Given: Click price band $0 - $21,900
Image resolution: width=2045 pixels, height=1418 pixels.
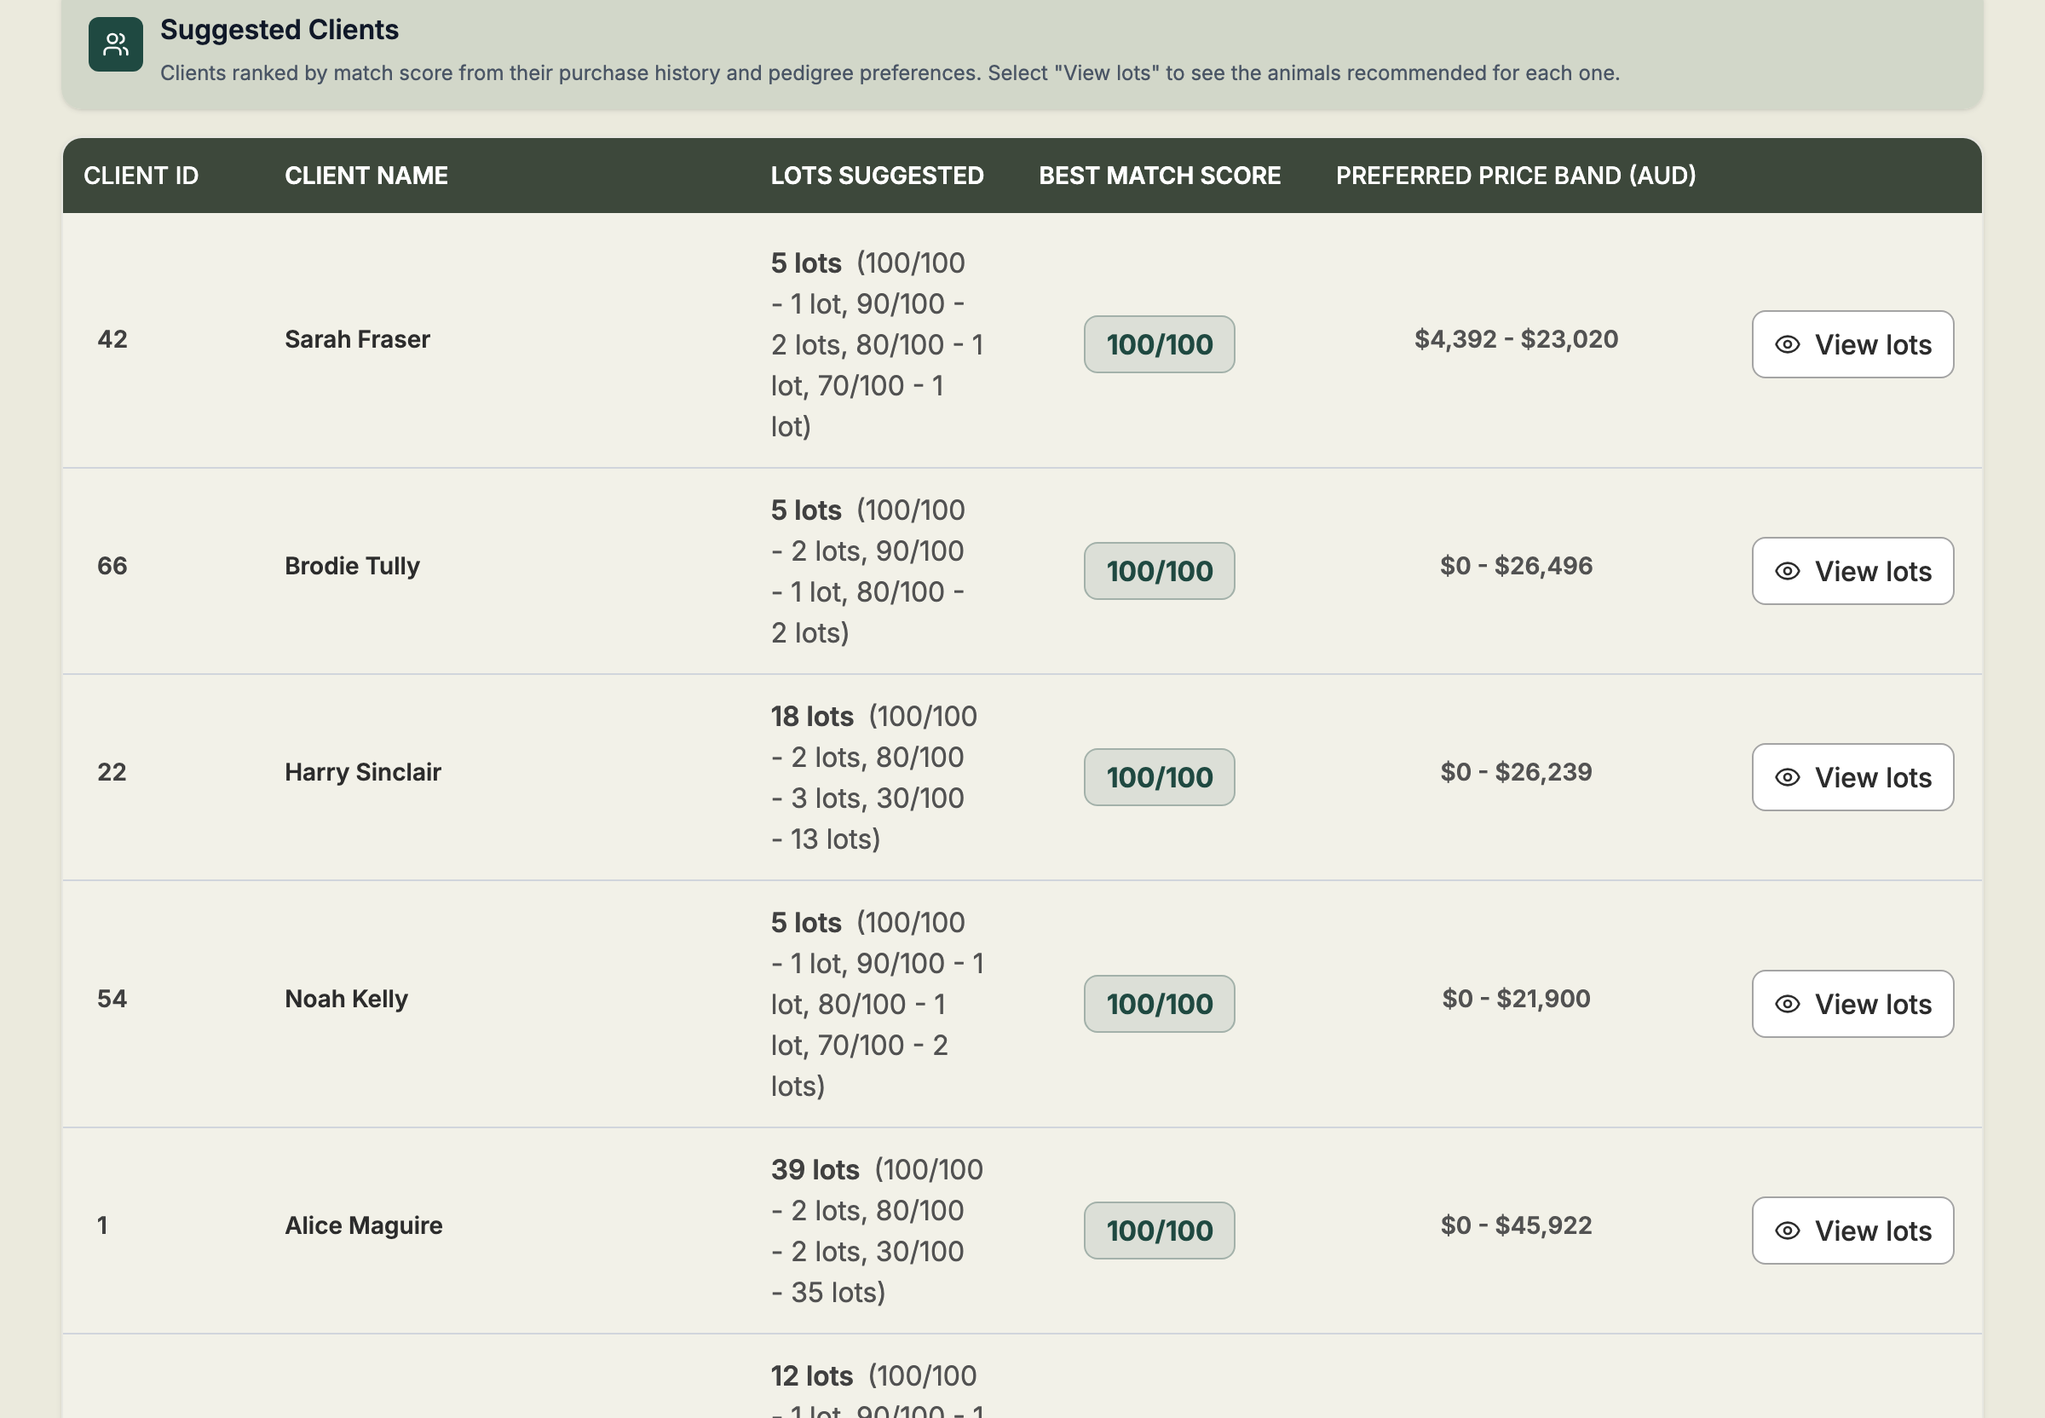Looking at the screenshot, I should [x=1516, y=999].
